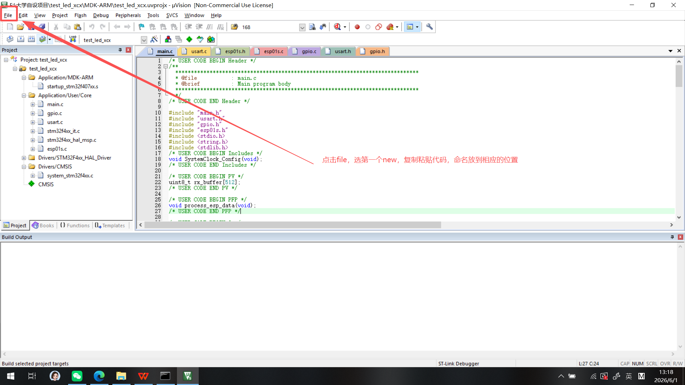Comment the selection with the // icon
The width and height of the screenshot is (685, 385).
(x=210, y=27)
